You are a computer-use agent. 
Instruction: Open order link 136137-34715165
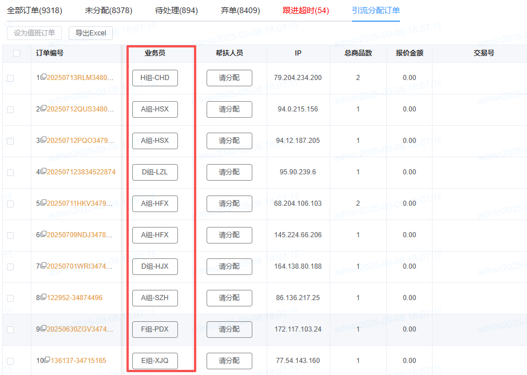pos(78,361)
